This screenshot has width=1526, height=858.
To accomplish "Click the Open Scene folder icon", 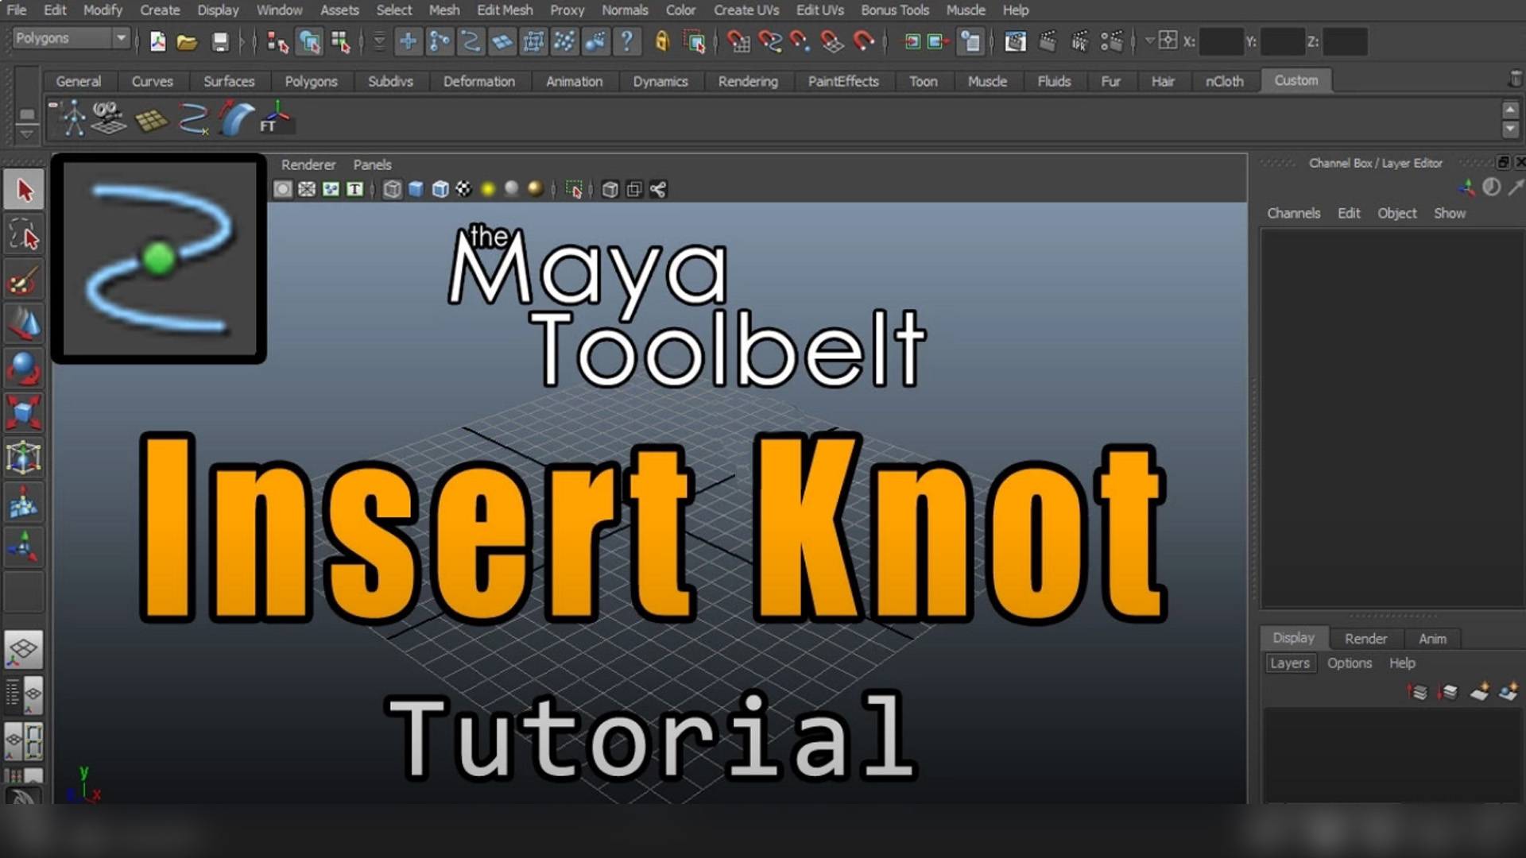I will pyautogui.click(x=187, y=41).
